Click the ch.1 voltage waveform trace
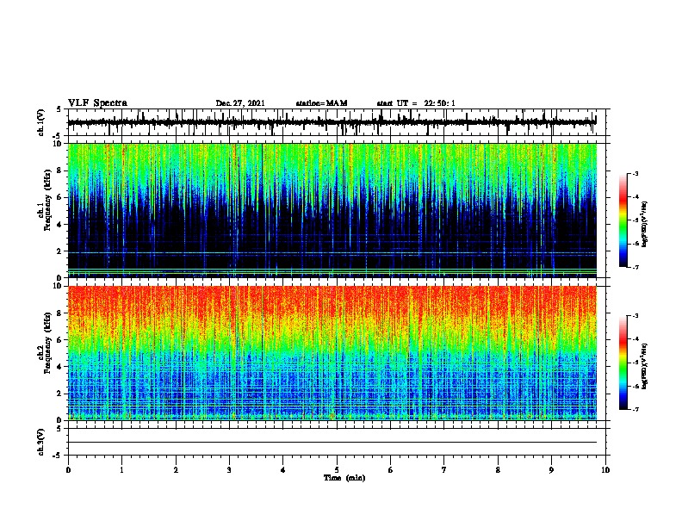682x527 pixels. tap(332, 122)
